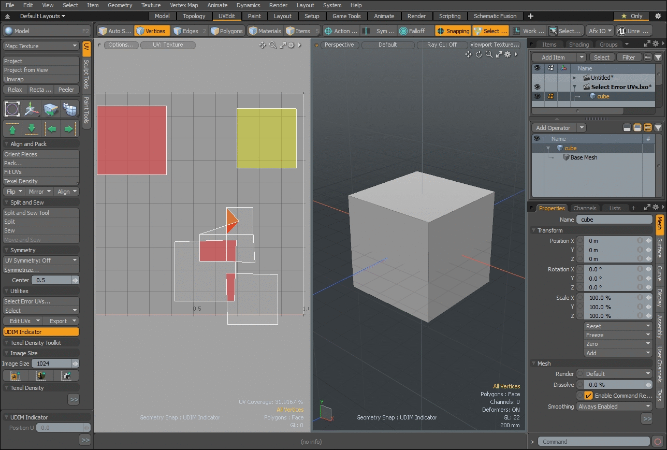Click the camera icon under Image Size

(x=66, y=376)
